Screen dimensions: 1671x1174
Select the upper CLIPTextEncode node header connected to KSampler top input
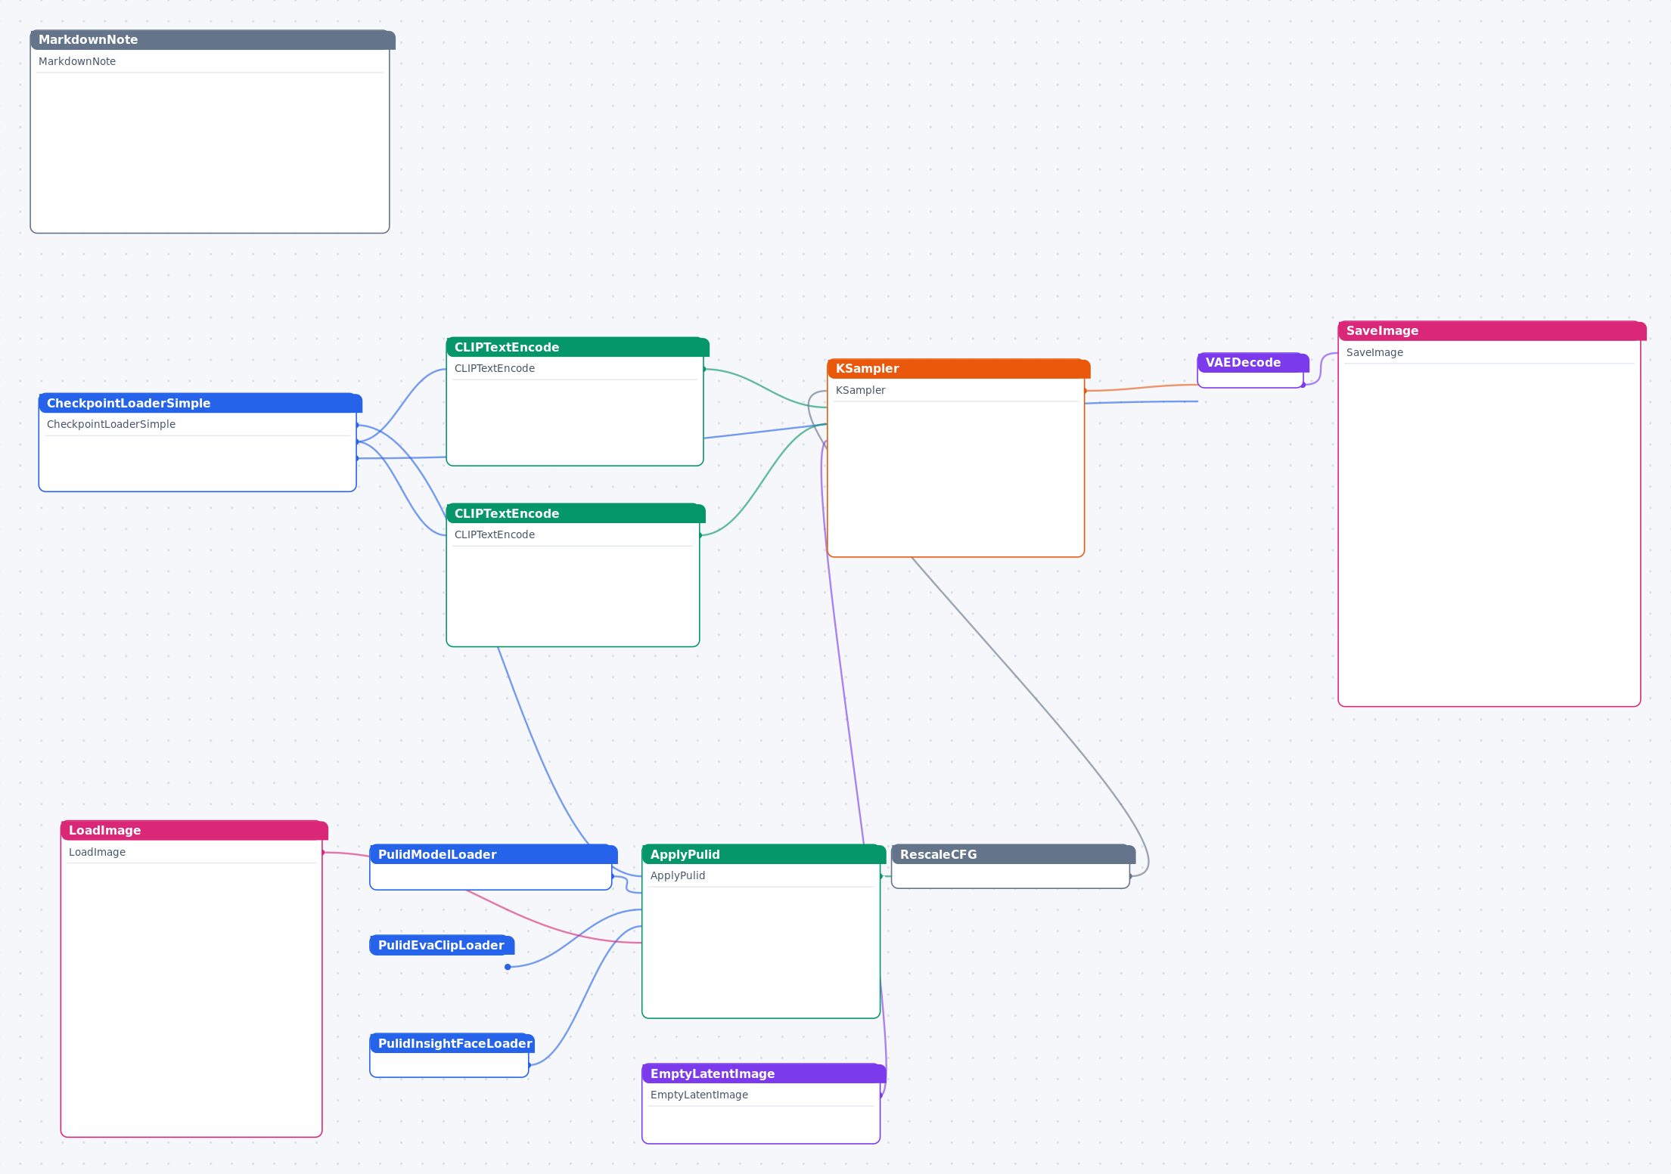[578, 347]
